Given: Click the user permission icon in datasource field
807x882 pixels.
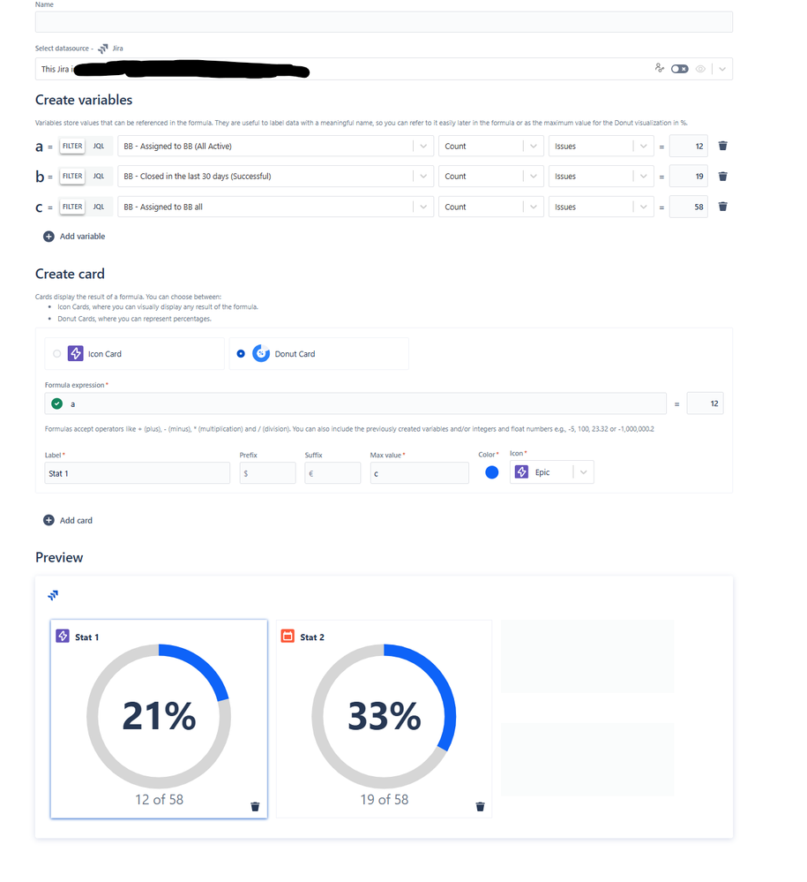Looking at the screenshot, I should [659, 68].
